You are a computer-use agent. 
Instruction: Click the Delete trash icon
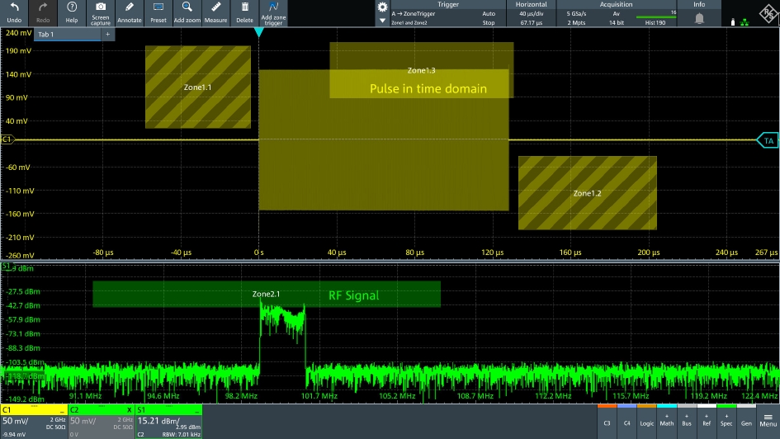(244, 12)
